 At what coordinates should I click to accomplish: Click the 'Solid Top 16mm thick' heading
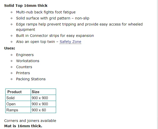tap(26, 6)
